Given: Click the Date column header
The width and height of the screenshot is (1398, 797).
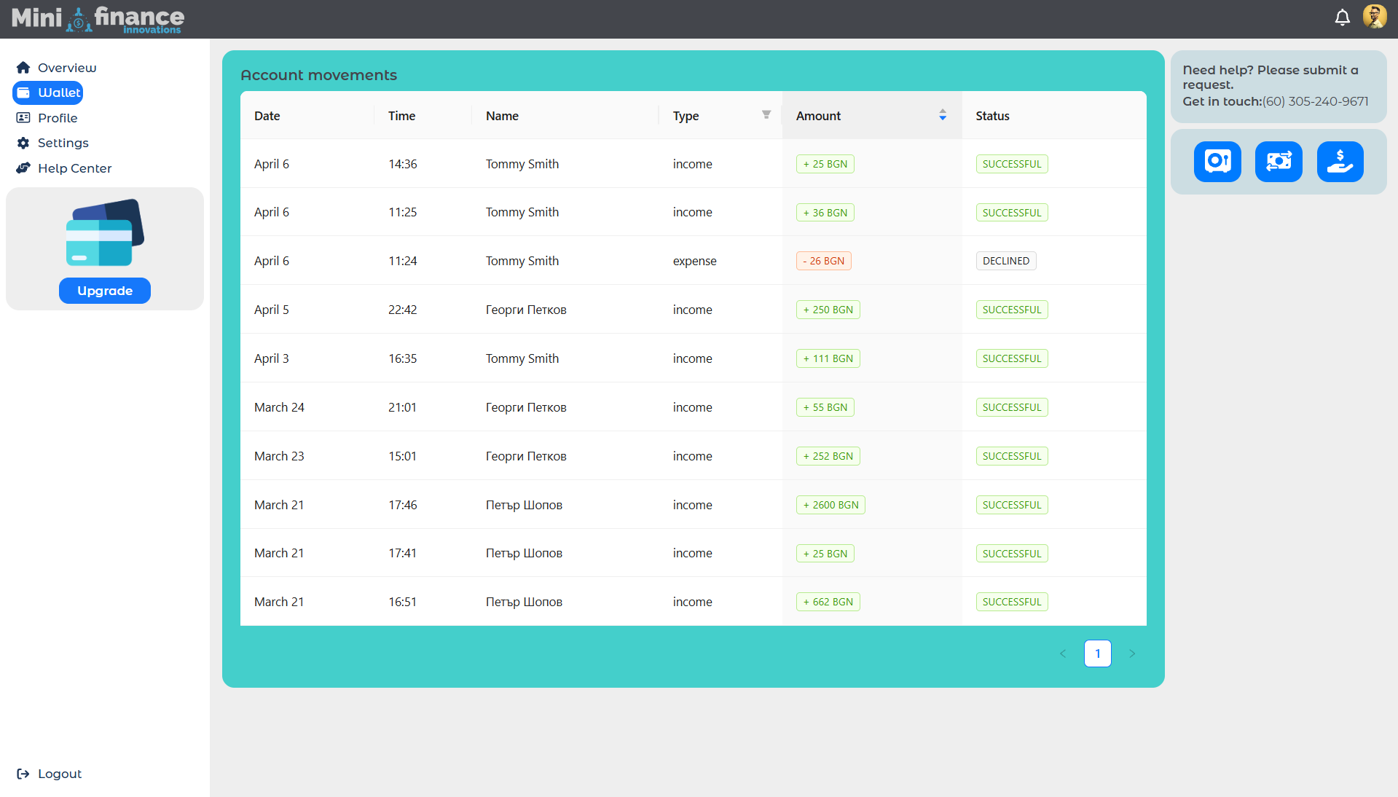Looking at the screenshot, I should click(307, 115).
